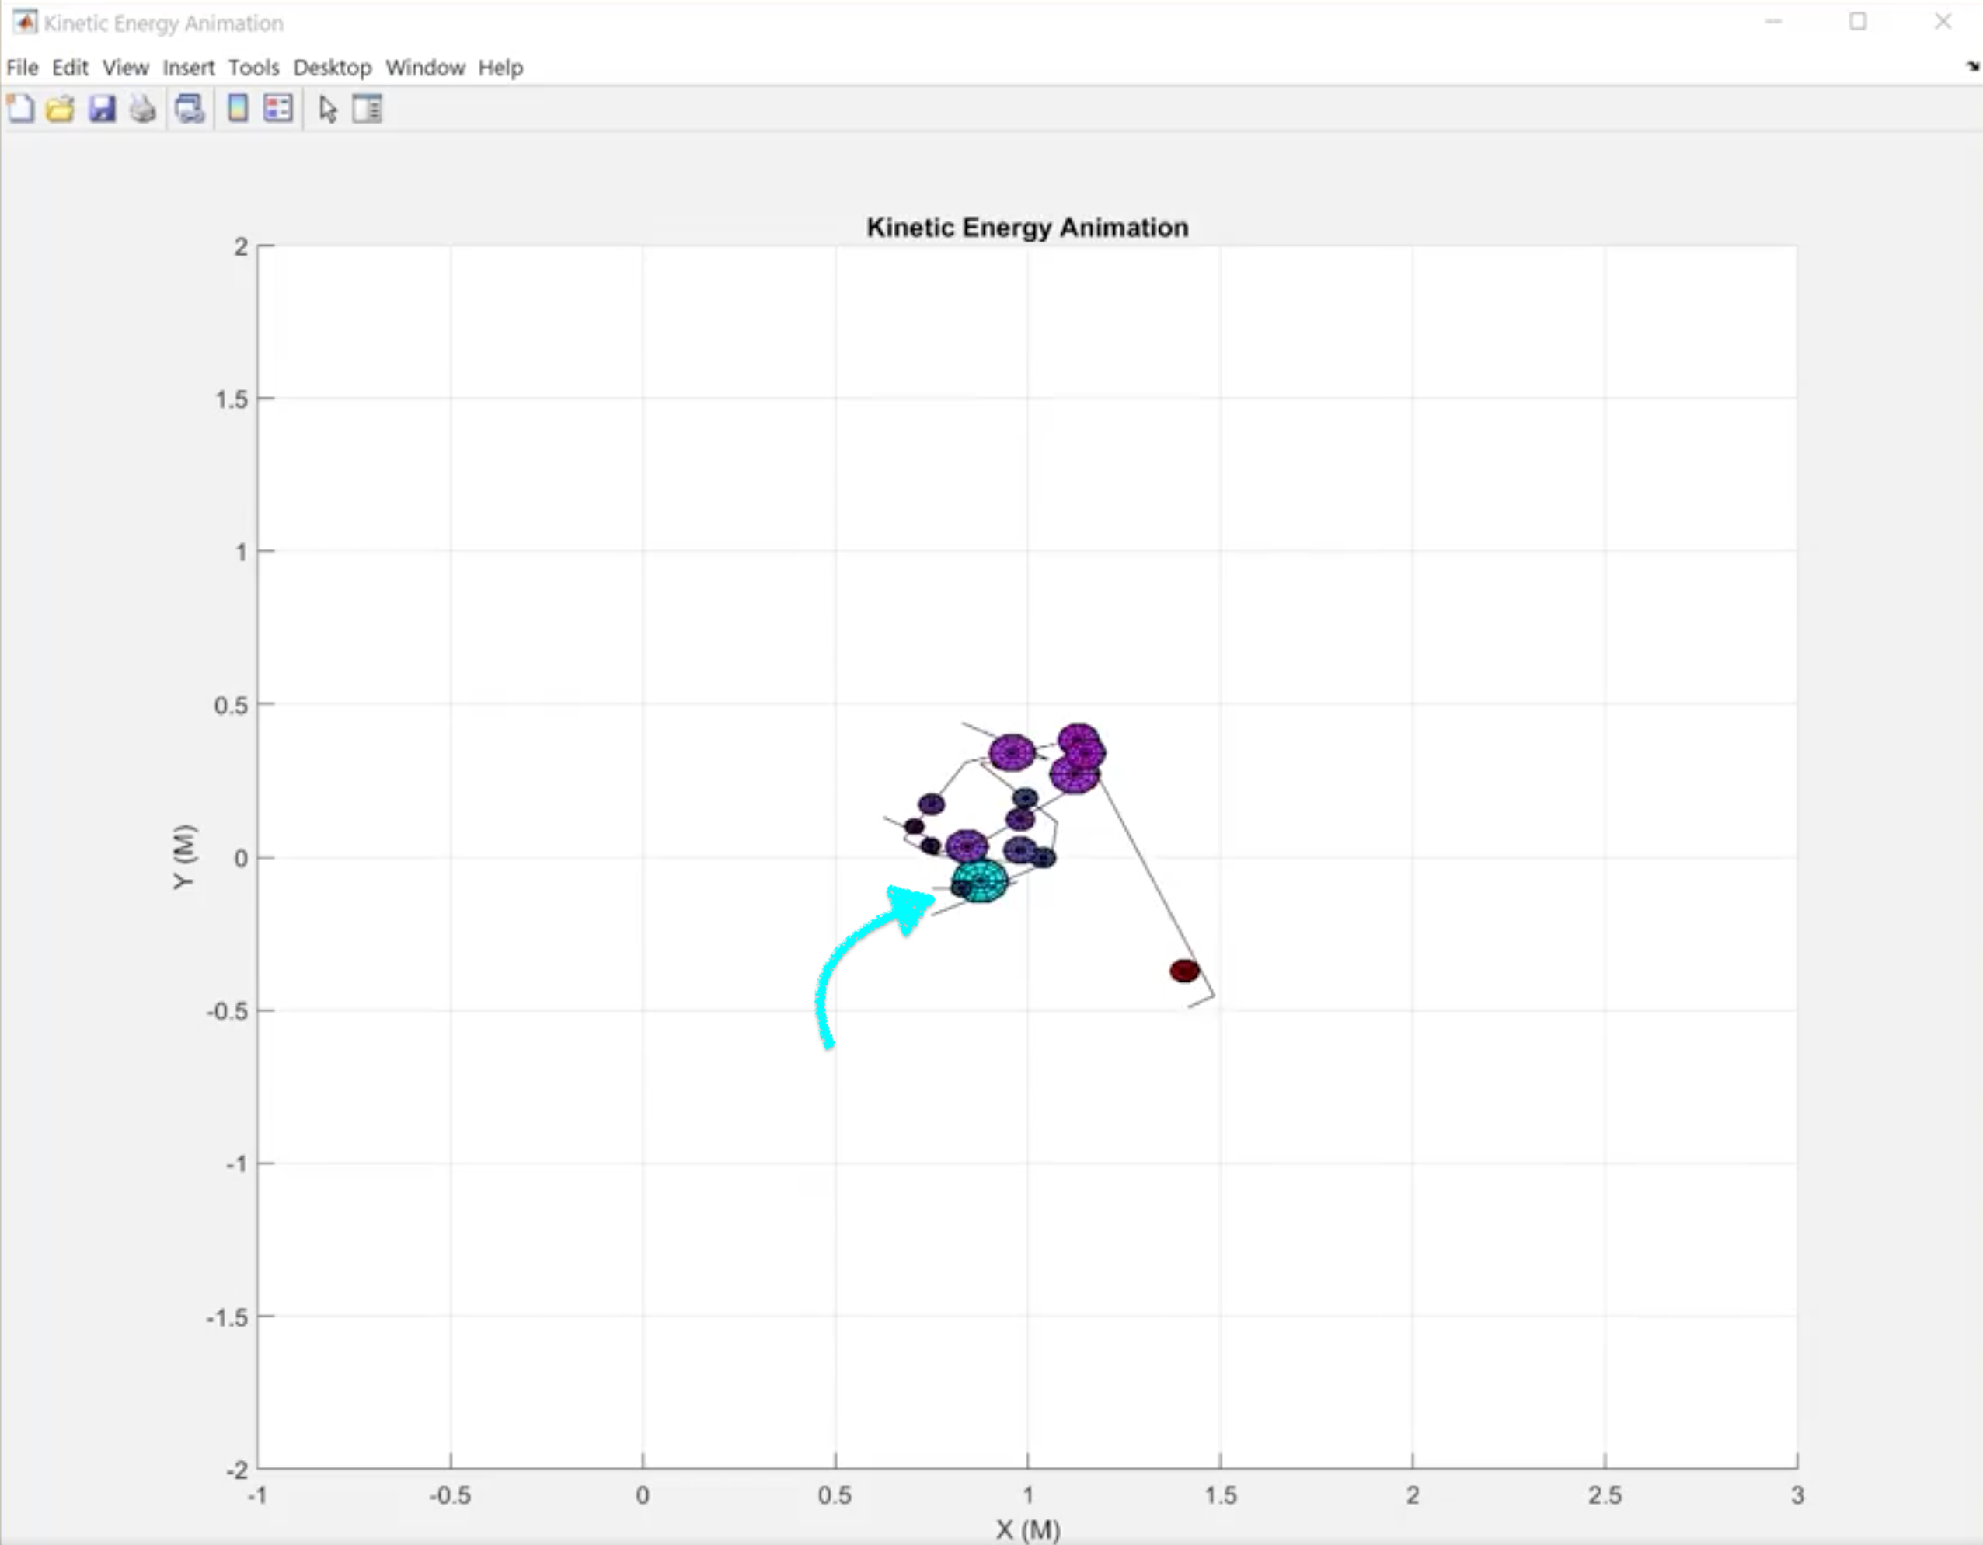Click the x-axis tick label 3
This screenshot has height=1545, width=1983.
click(x=1797, y=1495)
